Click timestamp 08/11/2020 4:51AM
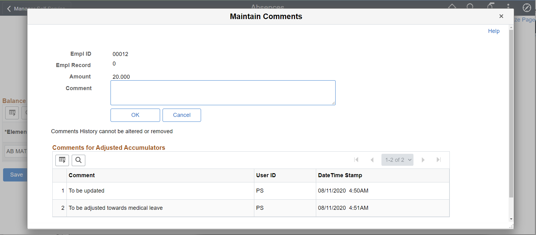The height and width of the screenshot is (235, 536). [343, 208]
